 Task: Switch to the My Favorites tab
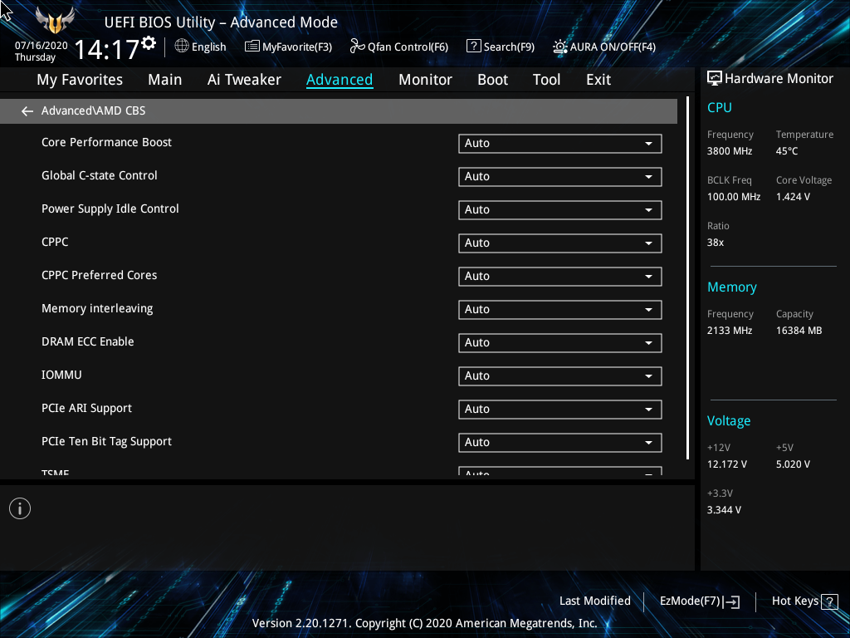coord(80,80)
